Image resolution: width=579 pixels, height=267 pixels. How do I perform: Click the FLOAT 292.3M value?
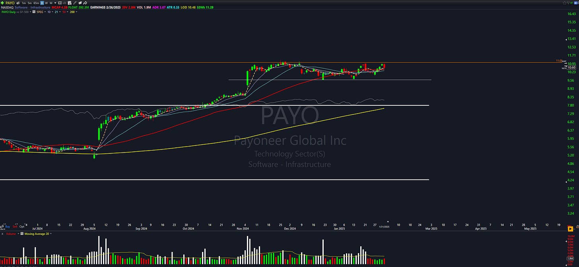pos(79,8)
